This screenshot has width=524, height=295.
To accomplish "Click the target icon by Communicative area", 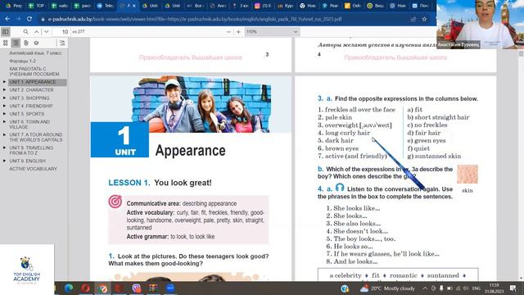I will click(x=115, y=202).
